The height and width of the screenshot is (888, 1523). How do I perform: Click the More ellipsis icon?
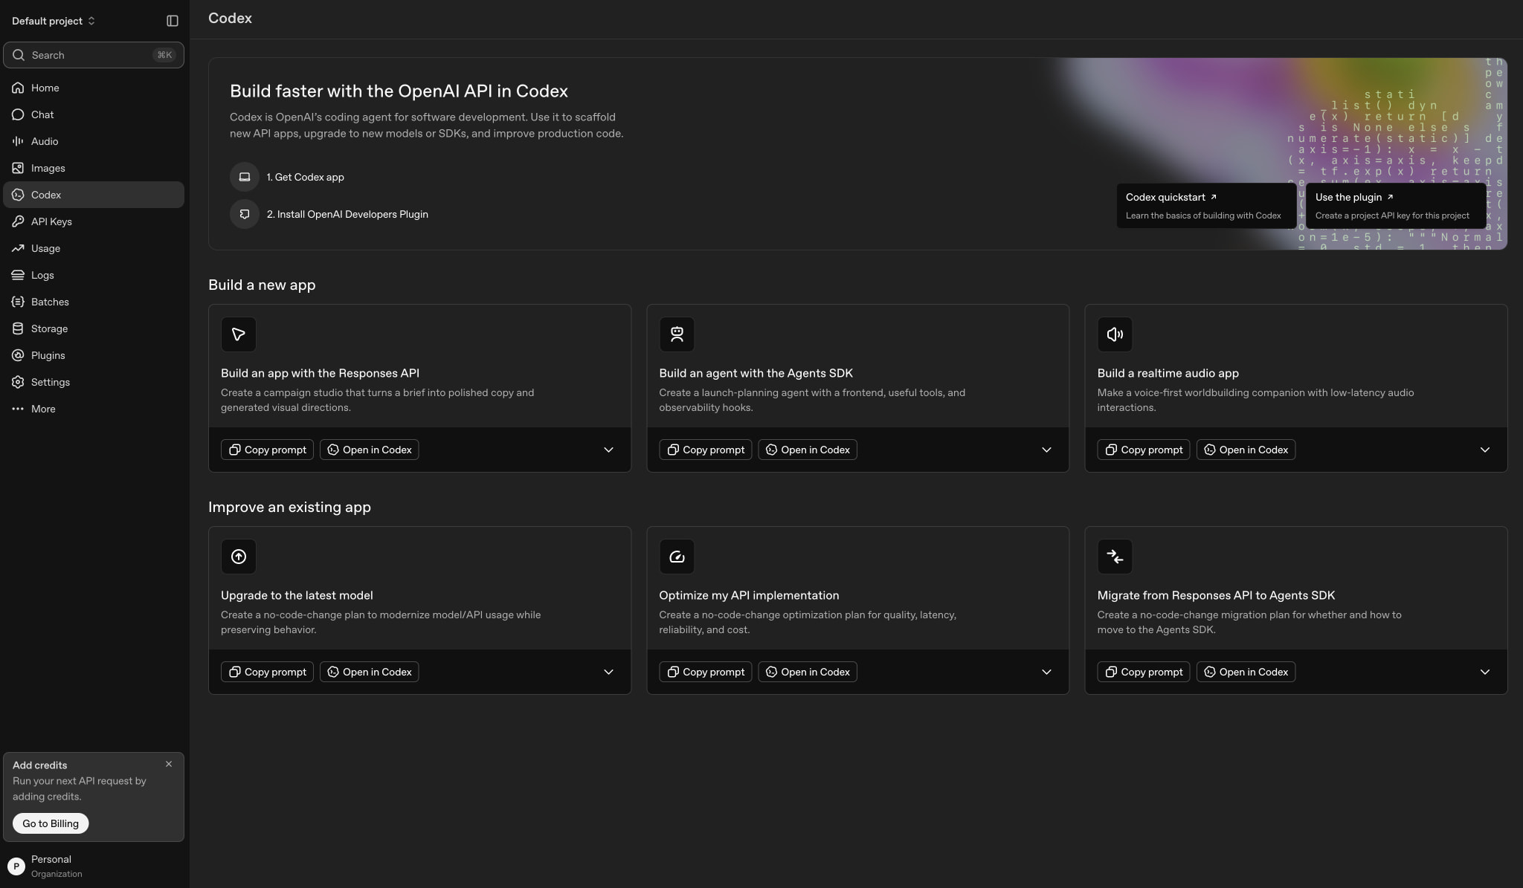tap(18, 409)
